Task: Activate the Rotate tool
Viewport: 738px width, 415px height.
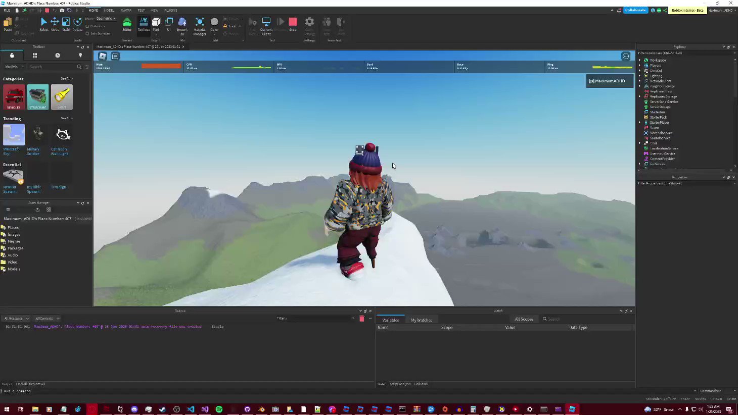Action: [x=77, y=24]
